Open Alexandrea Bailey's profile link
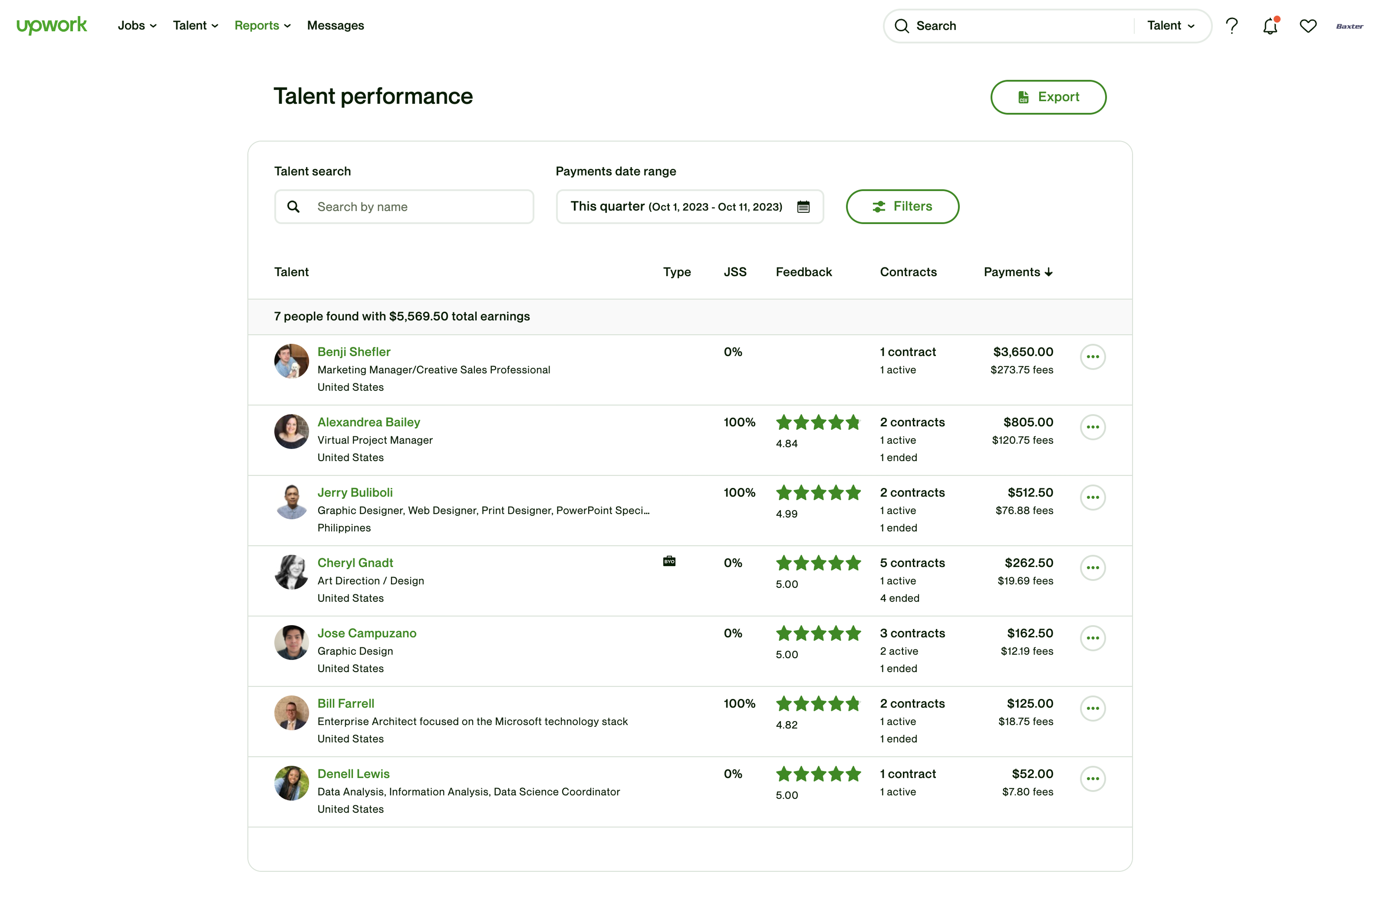This screenshot has width=1383, height=923. [369, 422]
